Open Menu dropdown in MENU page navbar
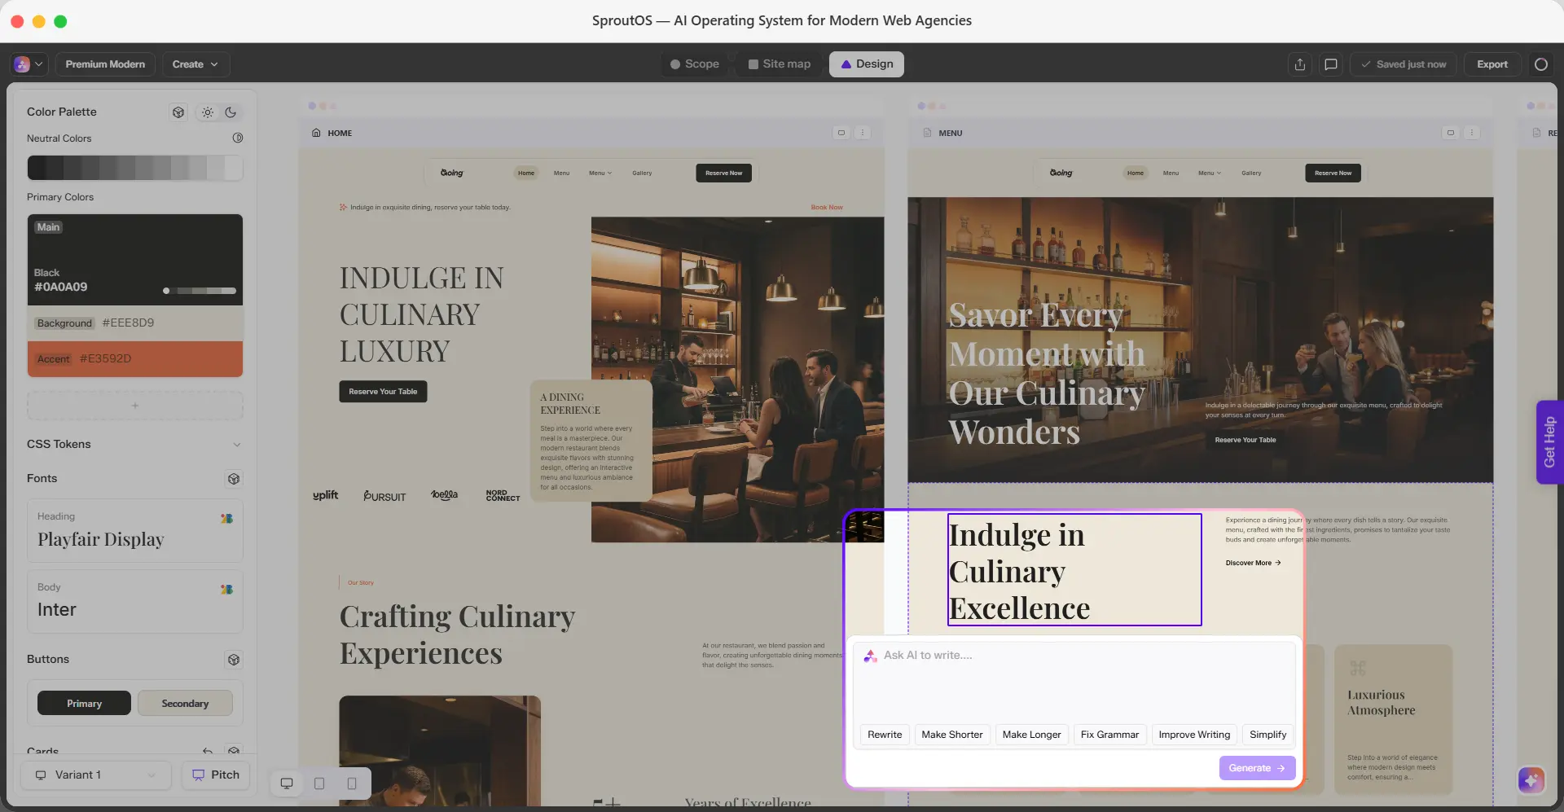The image size is (1564, 812). pyautogui.click(x=1210, y=173)
